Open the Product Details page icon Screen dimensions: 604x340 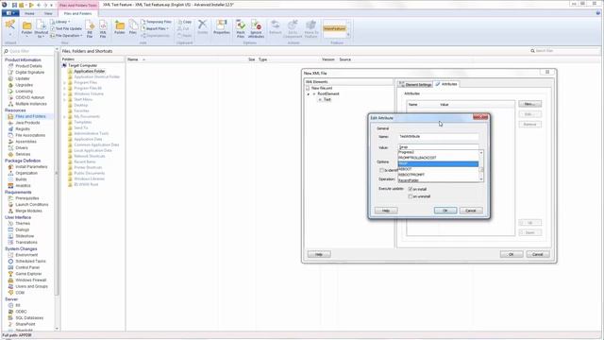10,66
